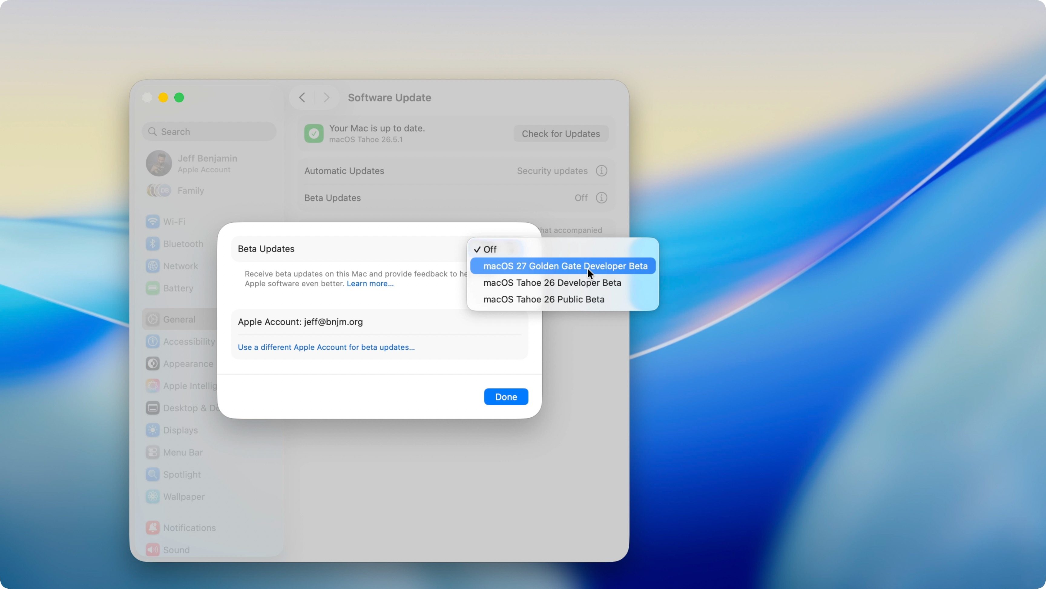Click the green zoom window button
This screenshot has width=1046, height=589.
pyautogui.click(x=179, y=97)
